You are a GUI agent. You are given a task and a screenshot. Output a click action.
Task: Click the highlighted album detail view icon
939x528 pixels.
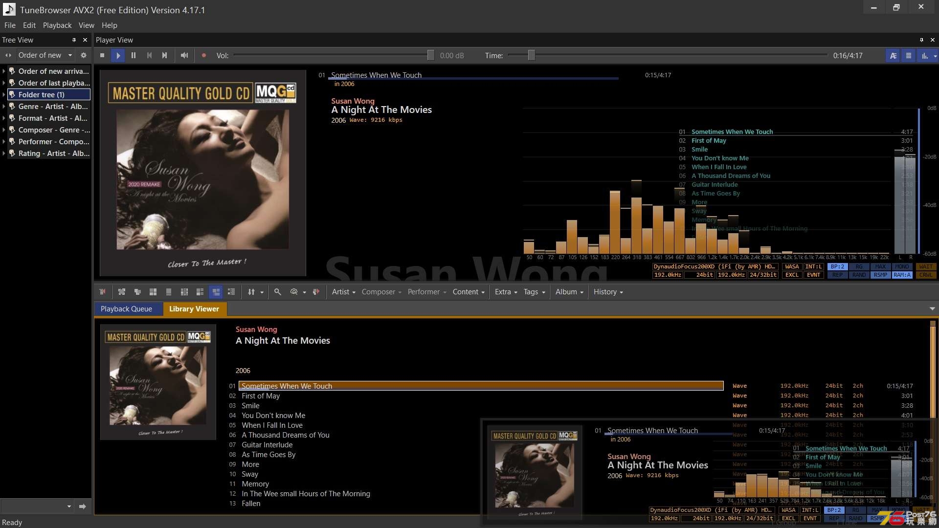[x=216, y=292]
